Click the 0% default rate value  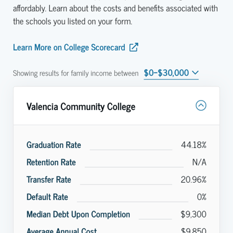tap(202, 197)
